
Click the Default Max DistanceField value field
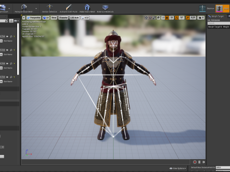pos(223,168)
